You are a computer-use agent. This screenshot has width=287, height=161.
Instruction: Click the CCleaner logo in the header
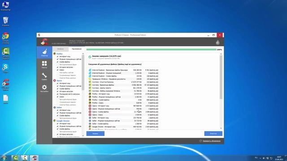point(44,42)
